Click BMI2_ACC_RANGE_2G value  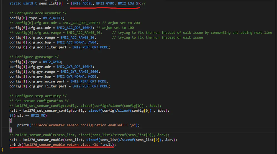[77, 37]
